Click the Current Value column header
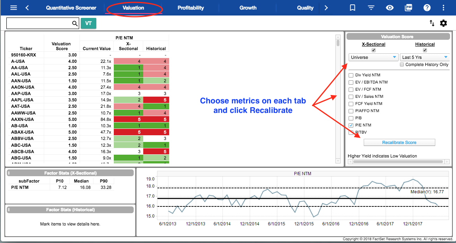456x243 pixels. (97, 49)
